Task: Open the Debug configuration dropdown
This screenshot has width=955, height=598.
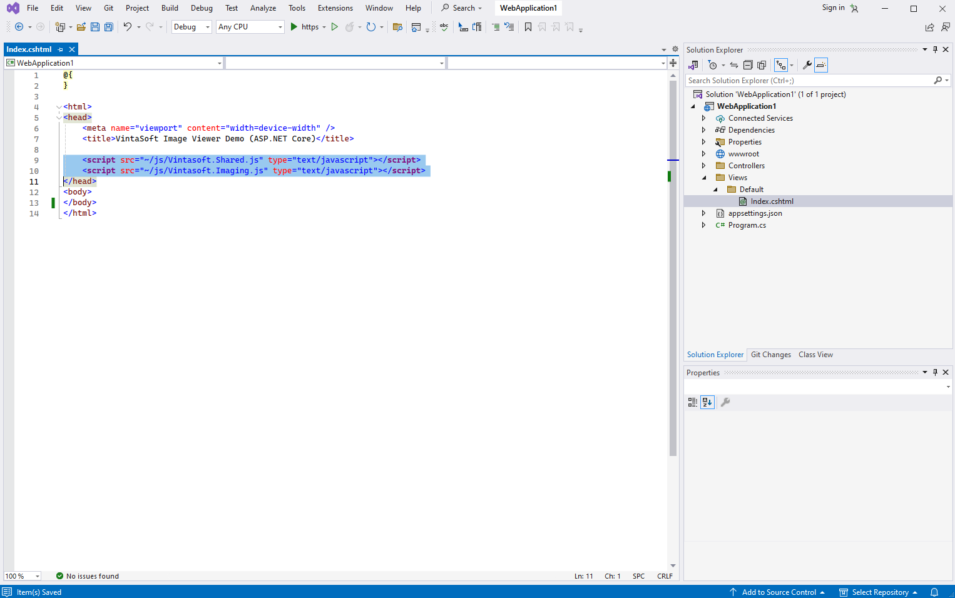Action: pyautogui.click(x=192, y=27)
